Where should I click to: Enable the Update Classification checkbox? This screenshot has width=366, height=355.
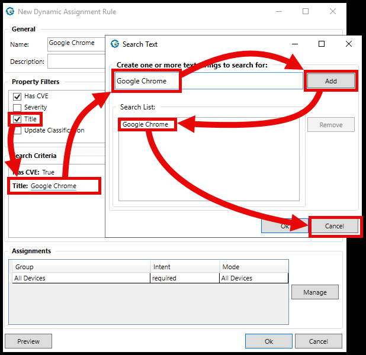coord(17,130)
